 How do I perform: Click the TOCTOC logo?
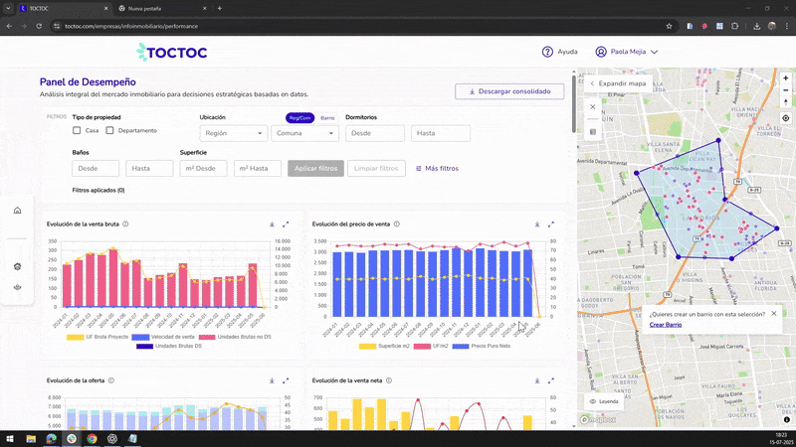coord(172,53)
